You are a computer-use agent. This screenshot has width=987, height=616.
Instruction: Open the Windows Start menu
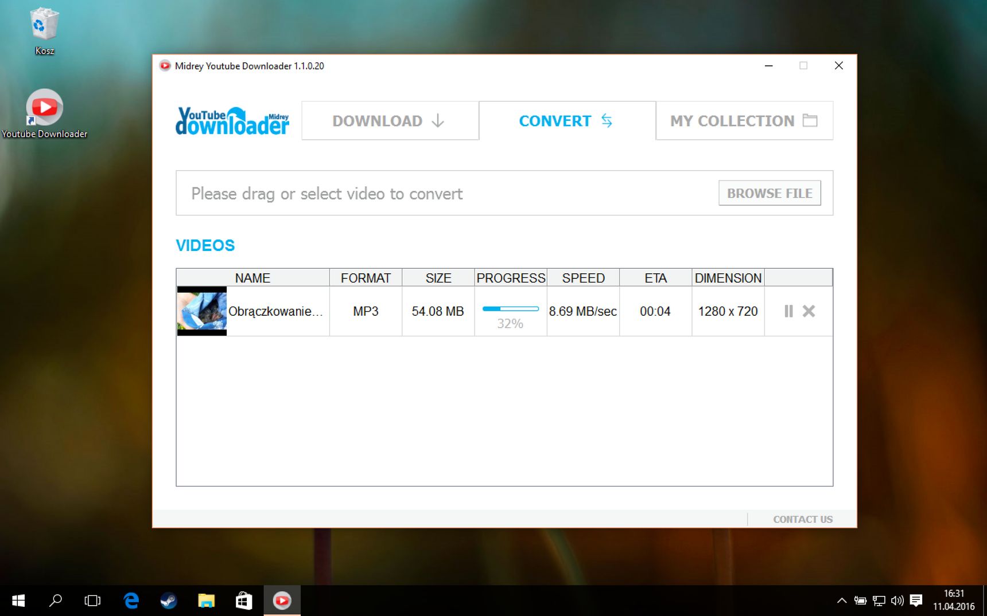coord(18,601)
